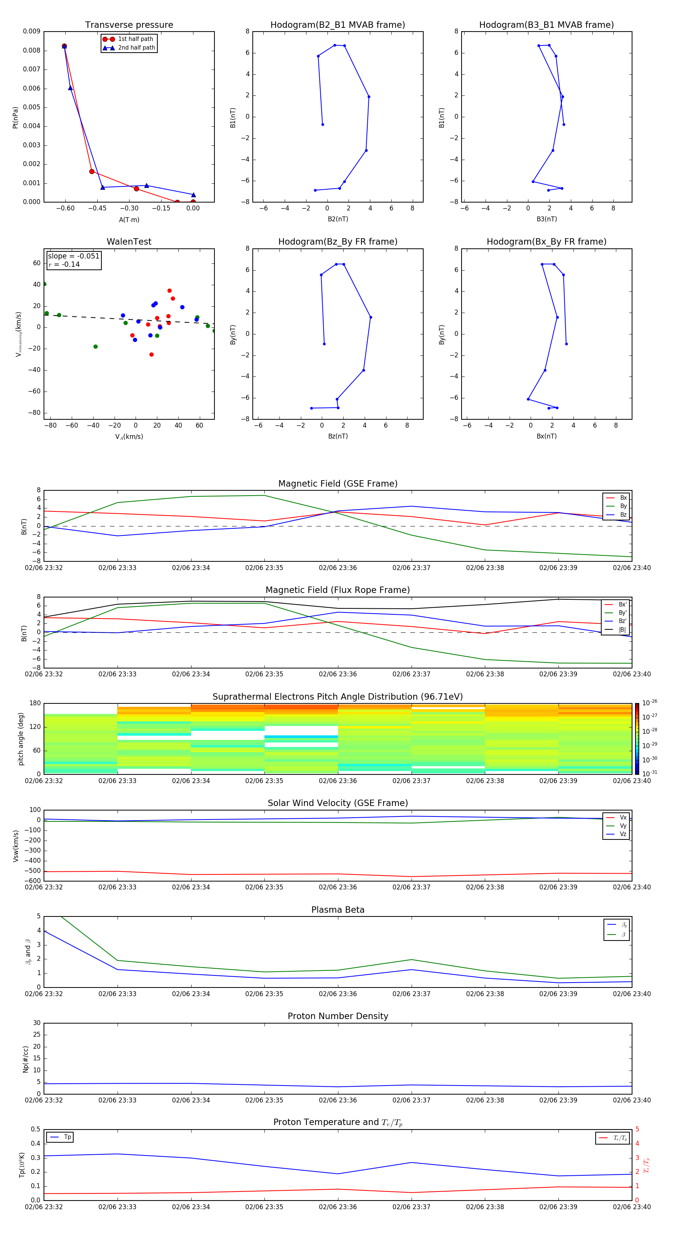Image resolution: width=676 pixels, height=1240 pixels.
Task: Click the "Transverse pressure" plot title
Action: pos(129,25)
